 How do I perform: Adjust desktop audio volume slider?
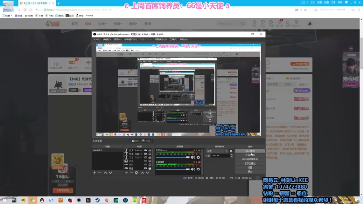point(173,169)
